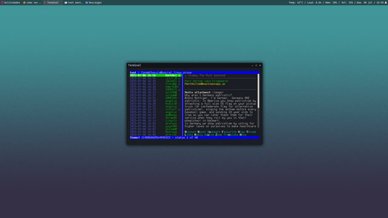The height and width of the screenshot is (218, 388).
Task: Click the Translate command in toot footer
Action: pyautogui.click(x=231, y=134)
